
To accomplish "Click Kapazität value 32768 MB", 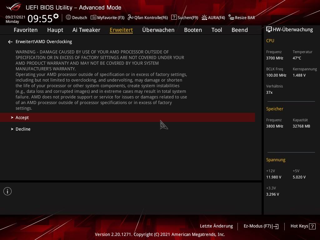I will pos(301,126).
